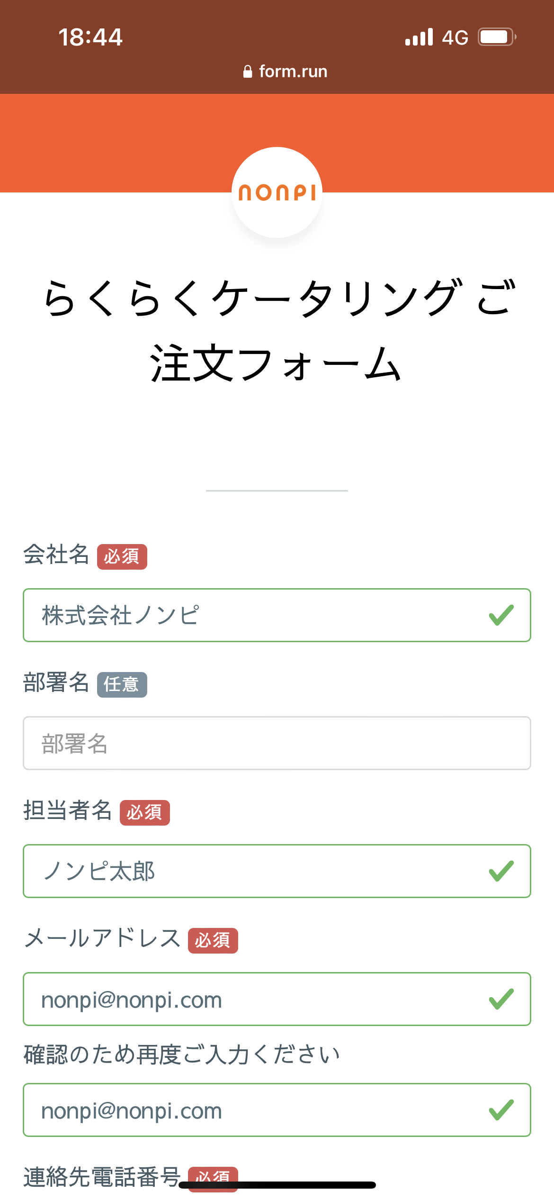The image size is (554, 1200).
Task: Tap the 18:44 clock in status bar
Action: pos(90,37)
